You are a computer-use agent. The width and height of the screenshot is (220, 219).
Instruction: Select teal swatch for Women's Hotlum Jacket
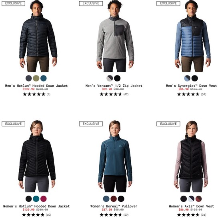pyautogui.click(x=36, y=199)
